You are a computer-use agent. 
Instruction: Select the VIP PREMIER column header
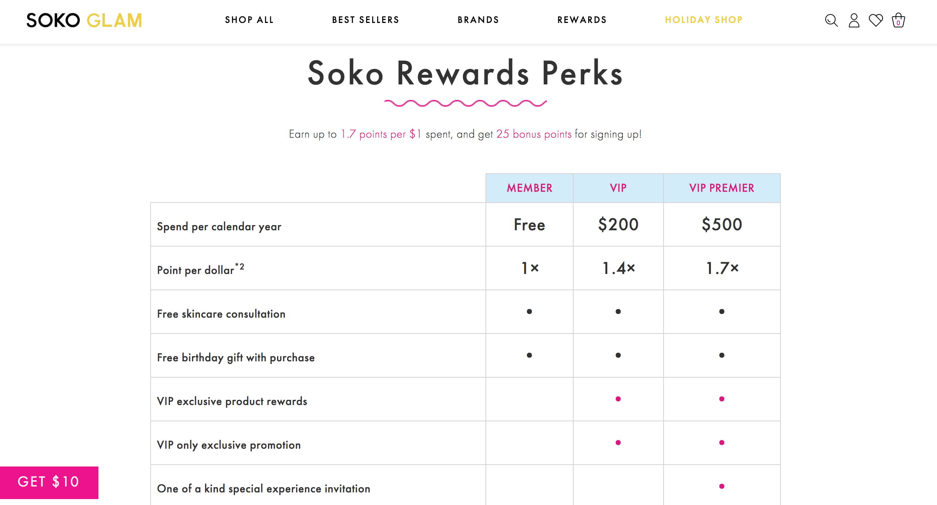pyautogui.click(x=722, y=188)
